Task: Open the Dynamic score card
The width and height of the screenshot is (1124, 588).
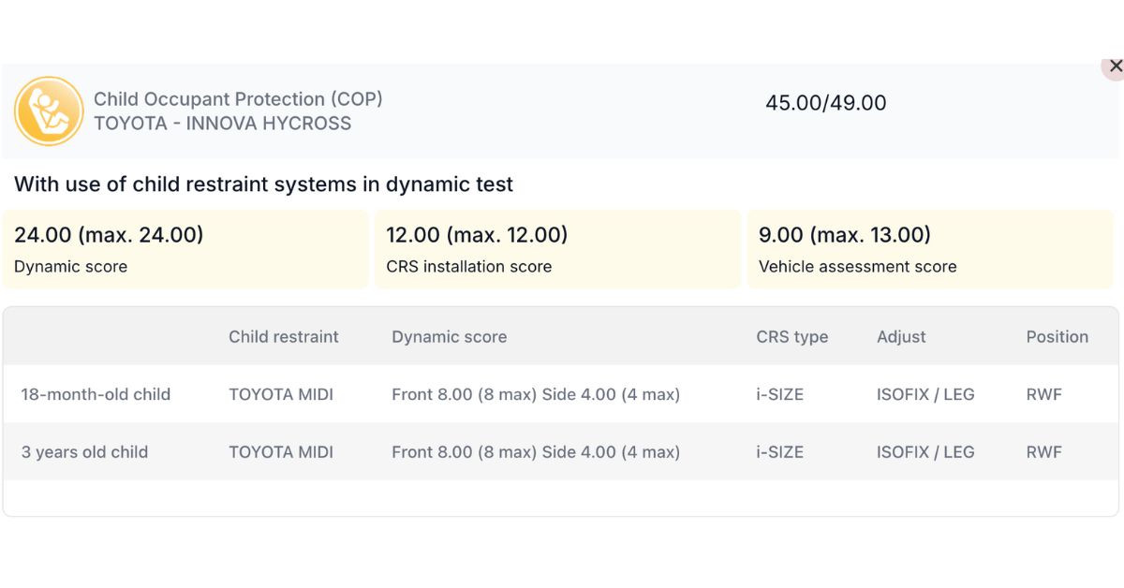Action: point(185,248)
